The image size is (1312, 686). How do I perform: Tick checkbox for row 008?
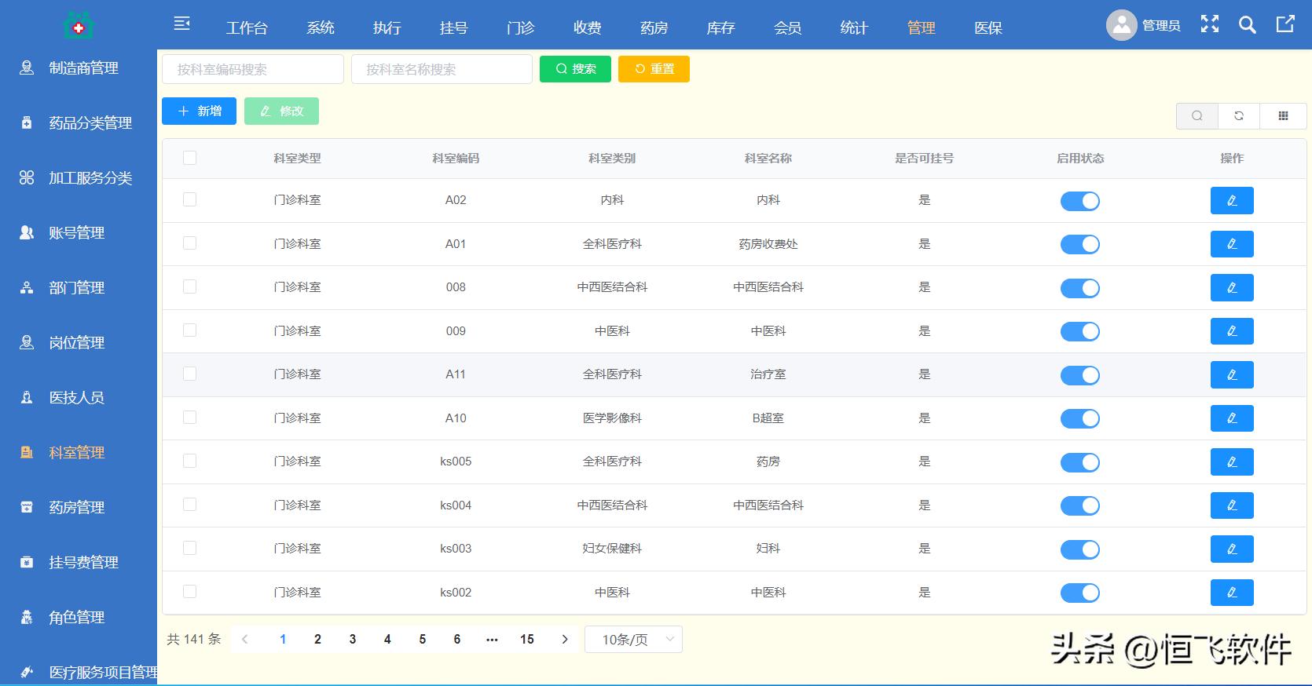pyautogui.click(x=189, y=286)
